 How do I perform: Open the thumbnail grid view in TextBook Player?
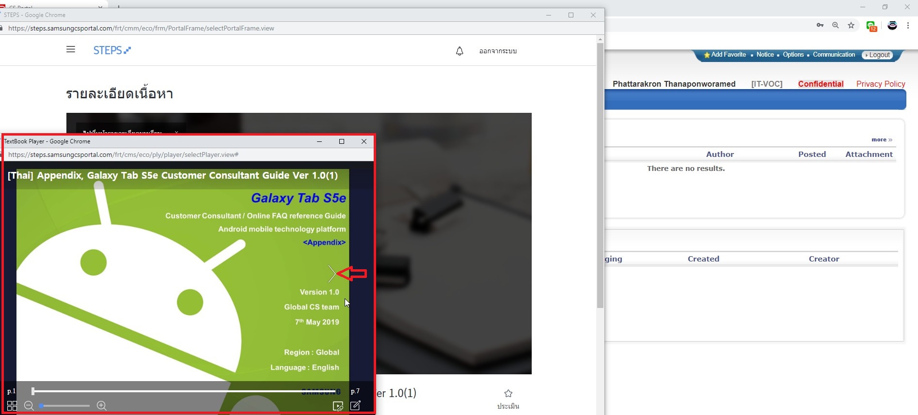pos(12,406)
